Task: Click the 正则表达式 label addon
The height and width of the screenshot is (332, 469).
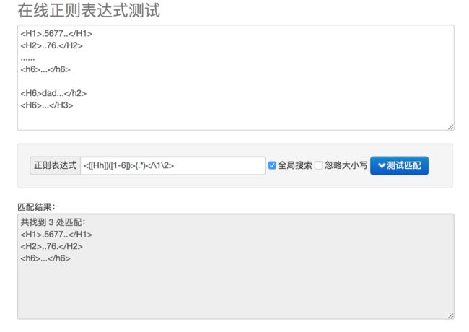Action: click(56, 165)
